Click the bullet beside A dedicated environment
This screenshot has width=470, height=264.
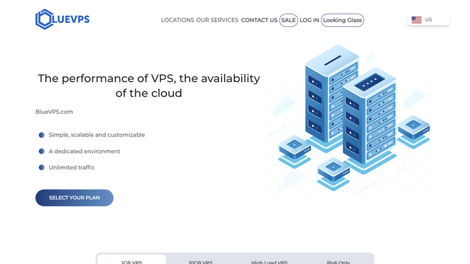pyautogui.click(x=42, y=151)
